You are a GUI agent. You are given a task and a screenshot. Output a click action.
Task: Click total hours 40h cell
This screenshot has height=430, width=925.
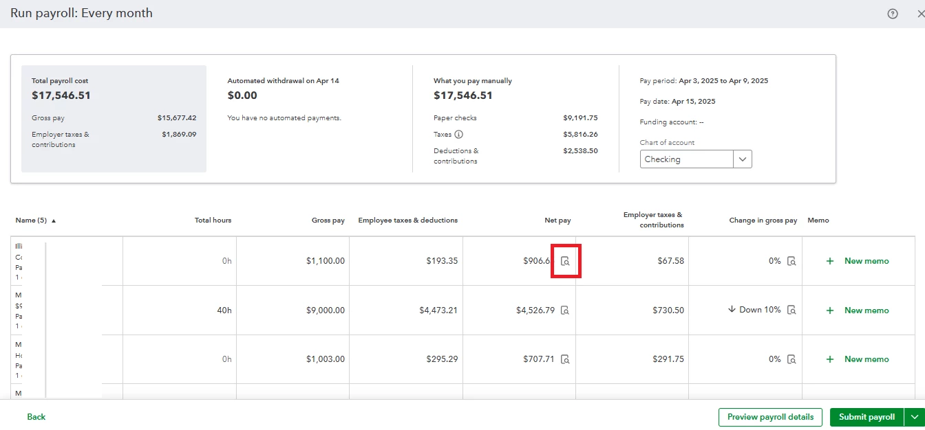pyautogui.click(x=224, y=310)
